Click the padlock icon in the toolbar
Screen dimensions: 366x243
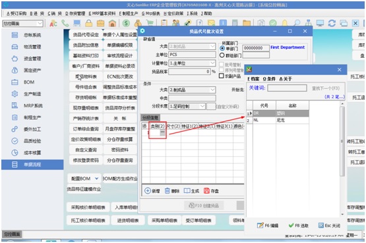[x=89, y=23]
